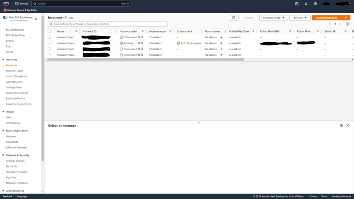Sort by Availability Zone column arrow

(253, 31)
